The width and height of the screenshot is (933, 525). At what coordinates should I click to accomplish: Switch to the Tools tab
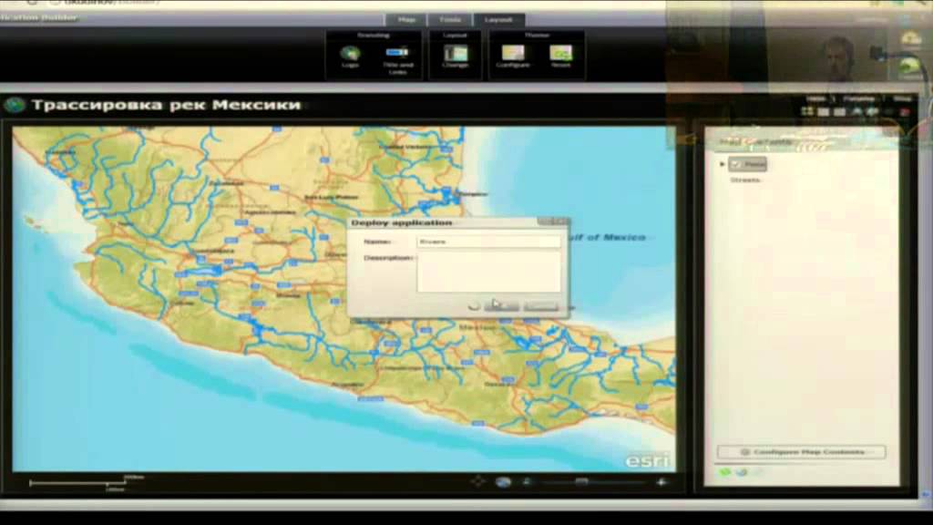tap(450, 20)
